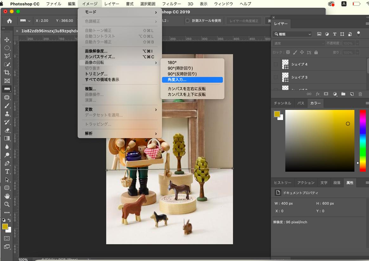Click the hue spectrum slider
369x261 pixels.
(363, 141)
